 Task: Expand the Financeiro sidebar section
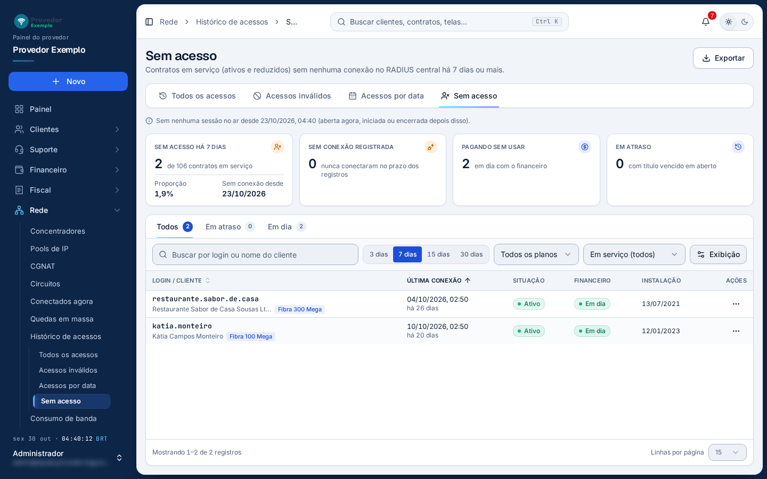tap(68, 170)
